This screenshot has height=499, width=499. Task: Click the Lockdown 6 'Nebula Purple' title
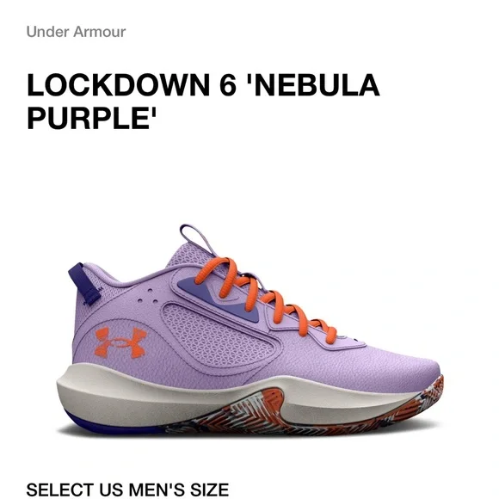tap(203, 102)
